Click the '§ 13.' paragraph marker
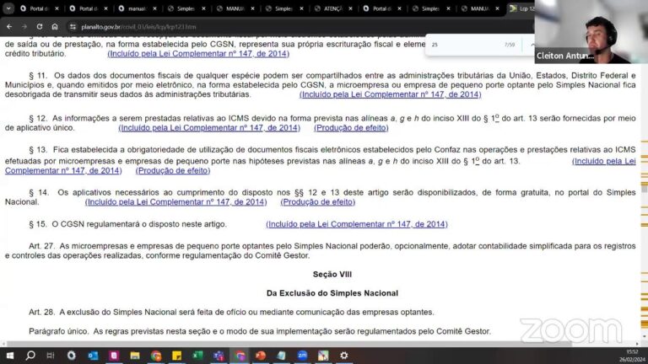Image resolution: width=648 pixels, height=364 pixels. tap(38, 149)
